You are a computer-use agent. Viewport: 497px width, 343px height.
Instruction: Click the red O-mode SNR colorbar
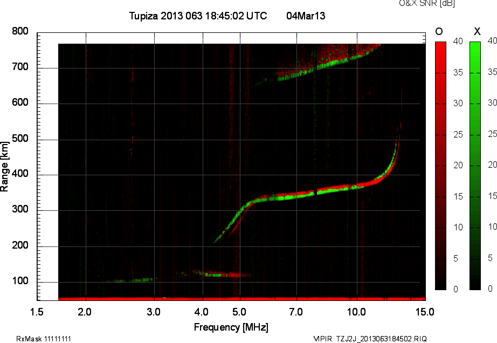[x=440, y=166]
